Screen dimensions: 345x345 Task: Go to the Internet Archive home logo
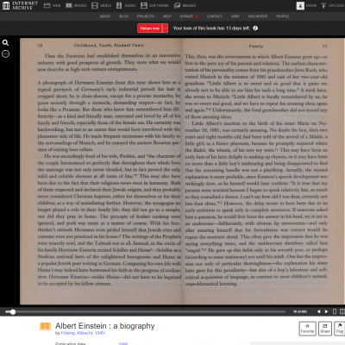click(20, 5)
